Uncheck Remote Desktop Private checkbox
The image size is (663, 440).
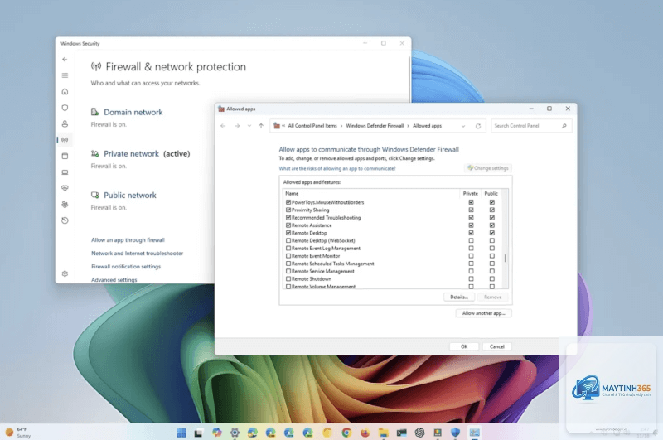471,233
